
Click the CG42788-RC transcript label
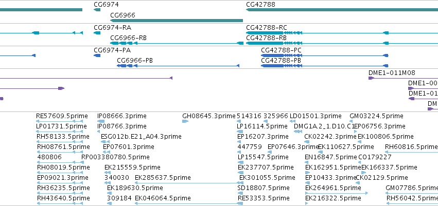(267, 28)
